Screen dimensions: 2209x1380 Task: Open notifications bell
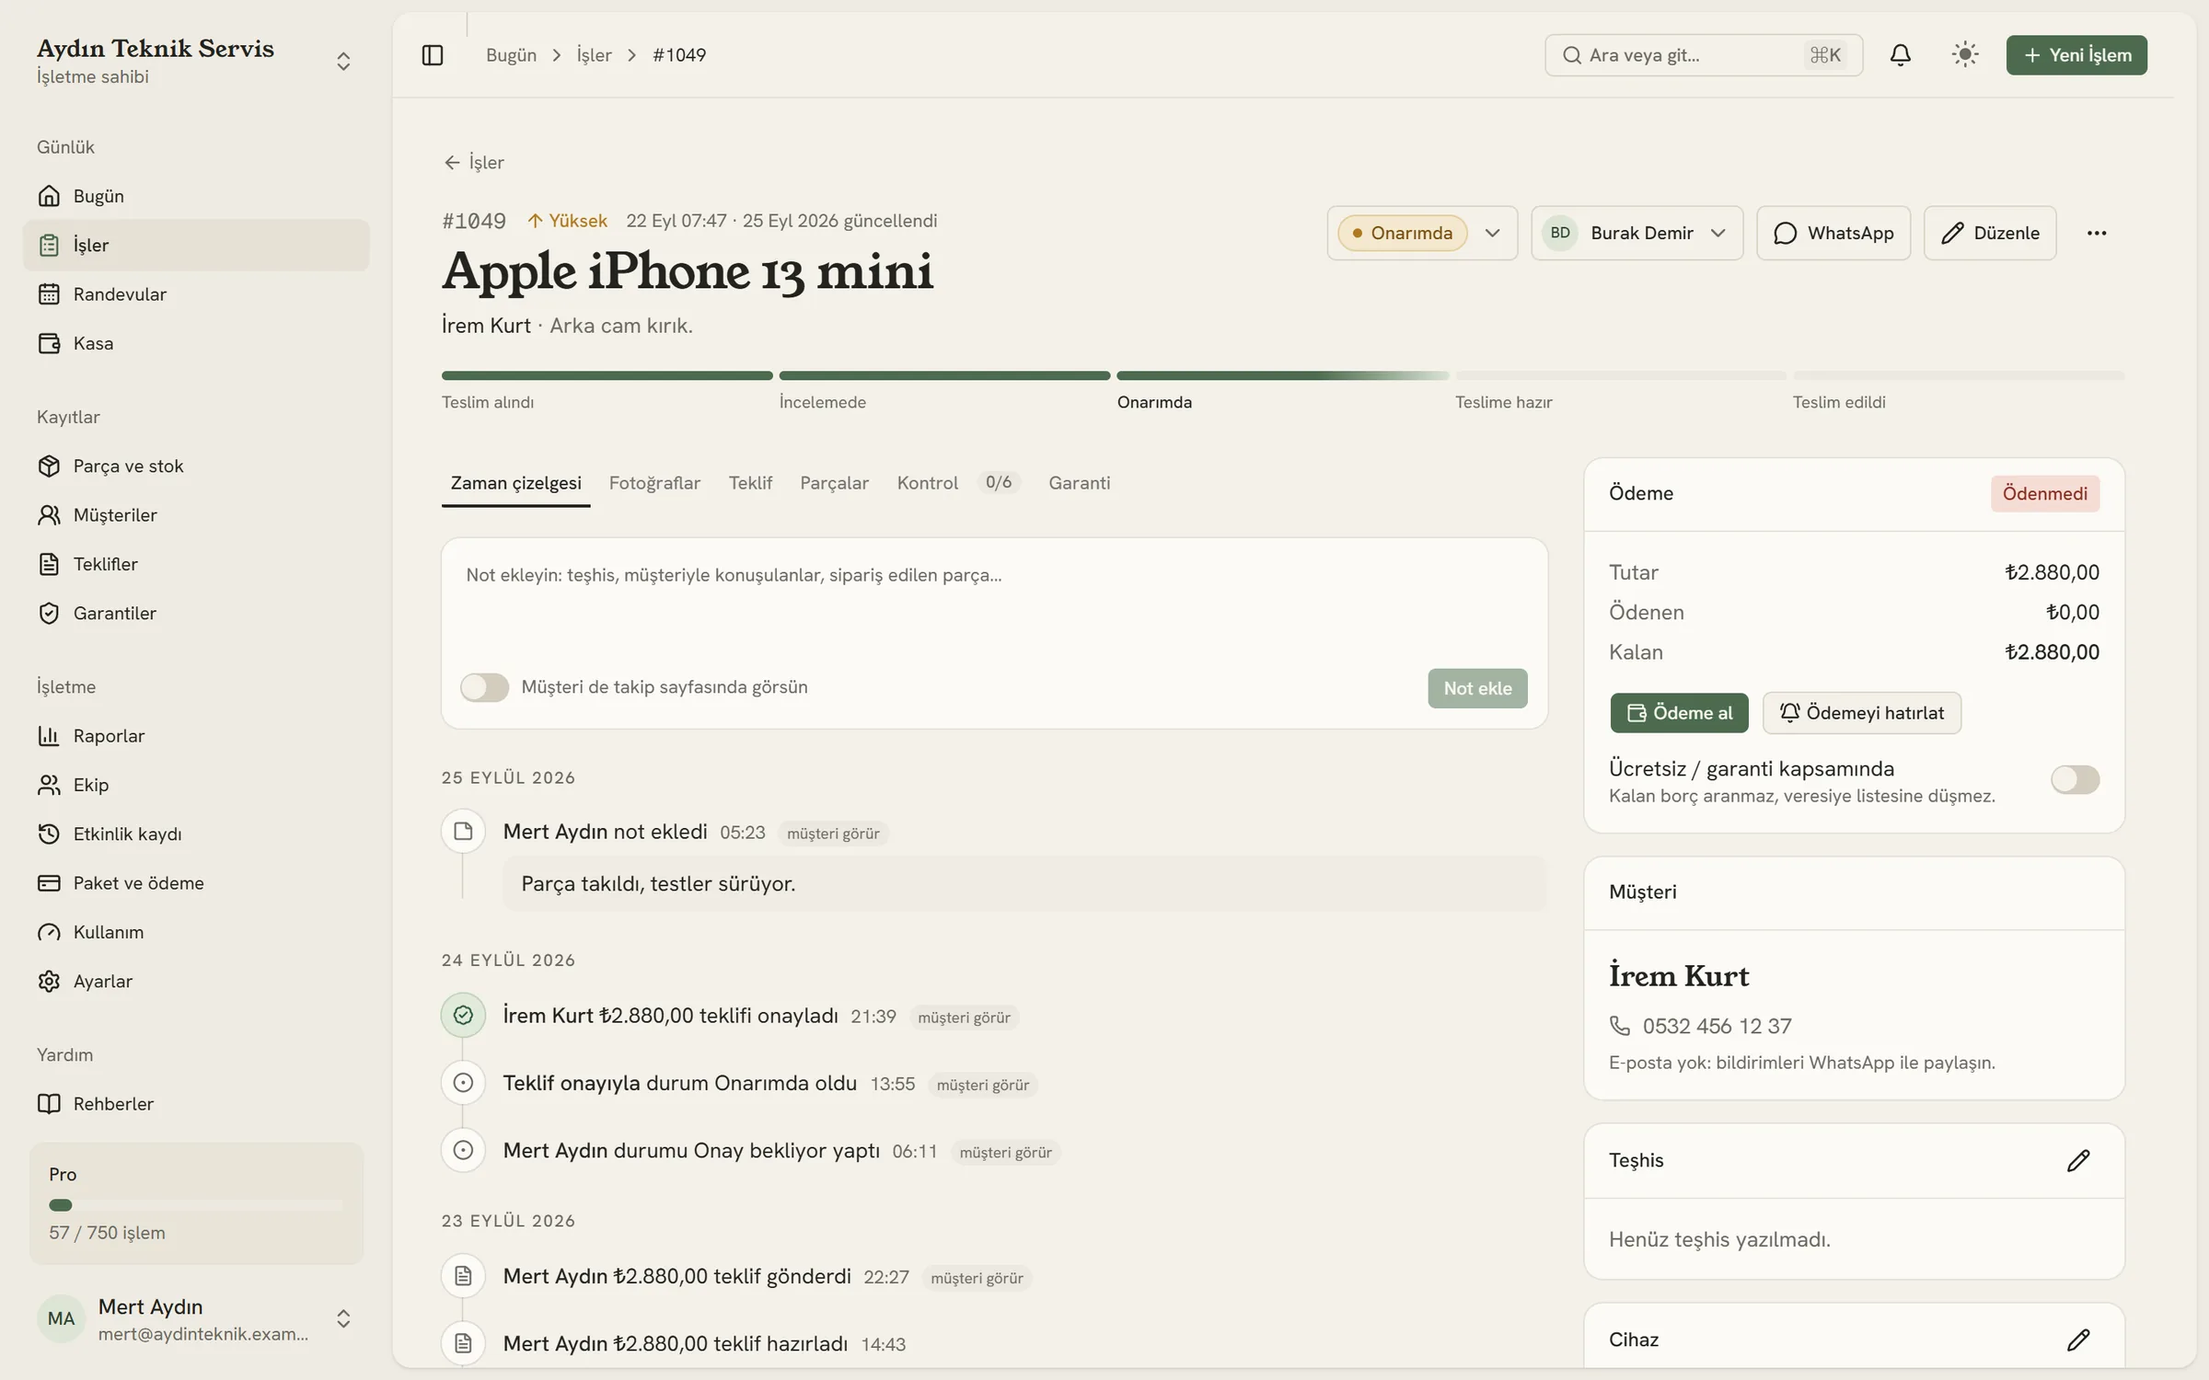pos(1900,55)
